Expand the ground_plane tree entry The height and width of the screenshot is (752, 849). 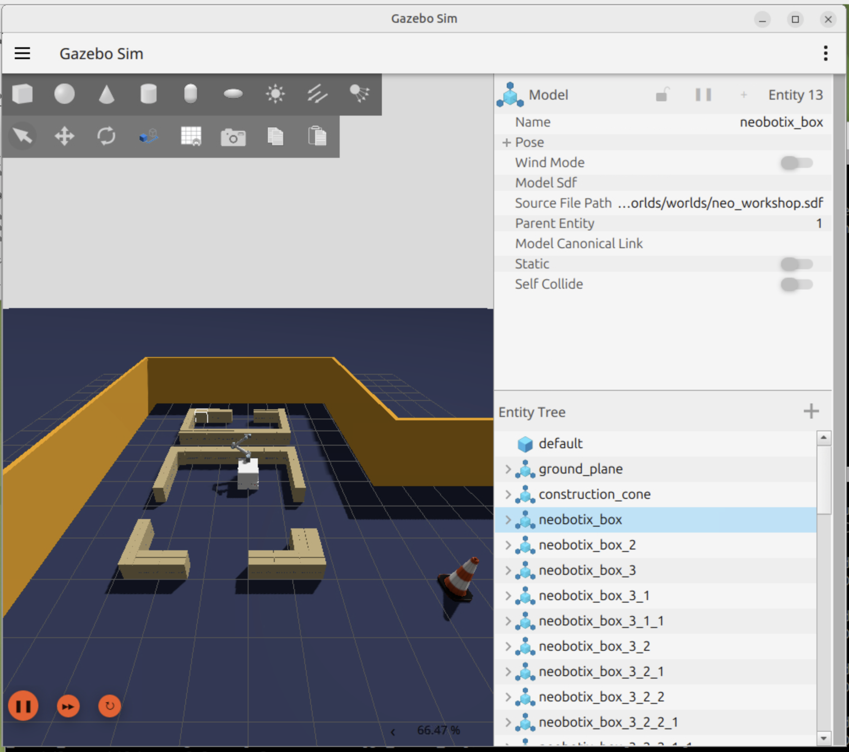[508, 469]
